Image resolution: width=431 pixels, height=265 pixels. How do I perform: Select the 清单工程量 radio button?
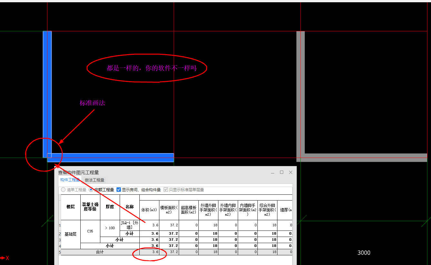tap(74, 190)
